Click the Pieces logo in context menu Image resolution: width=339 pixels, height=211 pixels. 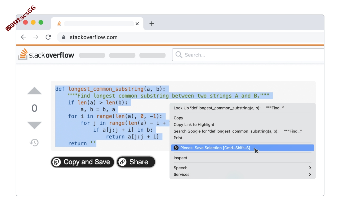[176, 148]
